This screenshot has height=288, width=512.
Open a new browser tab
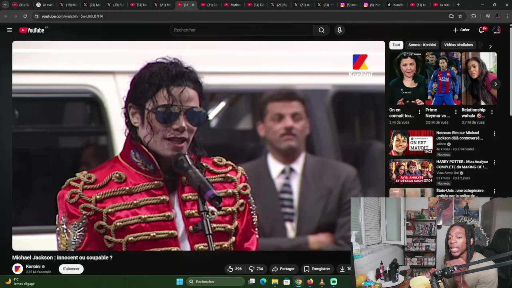(458, 5)
